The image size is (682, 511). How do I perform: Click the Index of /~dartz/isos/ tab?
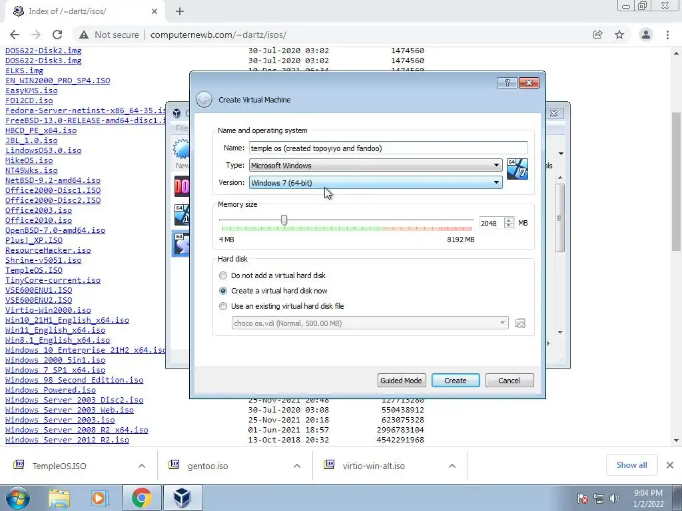(x=85, y=11)
